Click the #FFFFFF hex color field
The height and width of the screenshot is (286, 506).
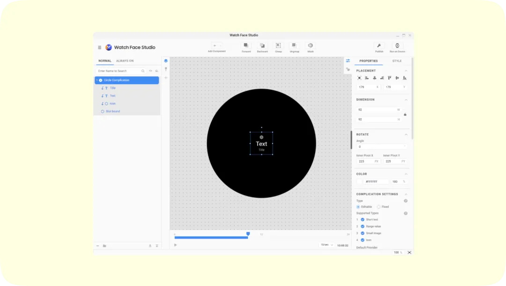pos(376,182)
